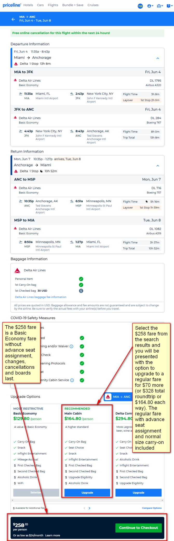Click the 1st Carry-On bag green checkmark
174x541 pixels.
pyautogui.click(x=81, y=285)
